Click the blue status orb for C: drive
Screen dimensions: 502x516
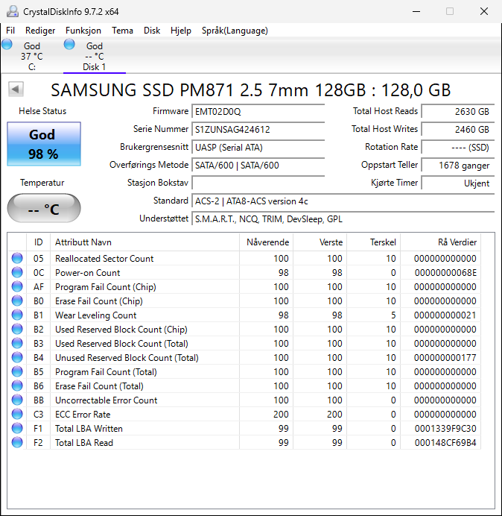[x=7, y=44]
